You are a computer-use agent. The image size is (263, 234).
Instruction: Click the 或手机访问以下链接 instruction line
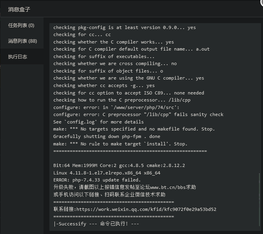click(x=109, y=194)
